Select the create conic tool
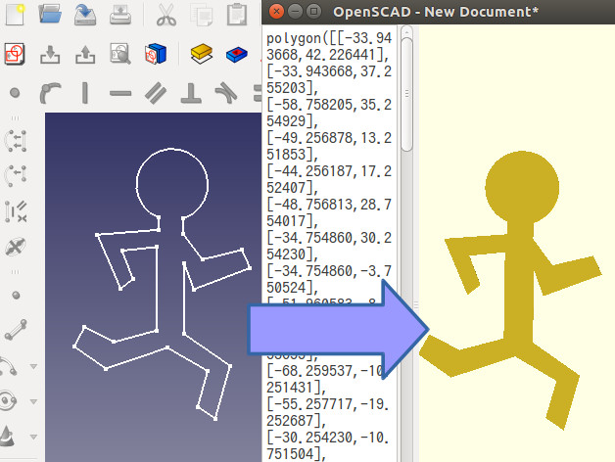The height and width of the screenshot is (462, 615). click(x=8, y=437)
